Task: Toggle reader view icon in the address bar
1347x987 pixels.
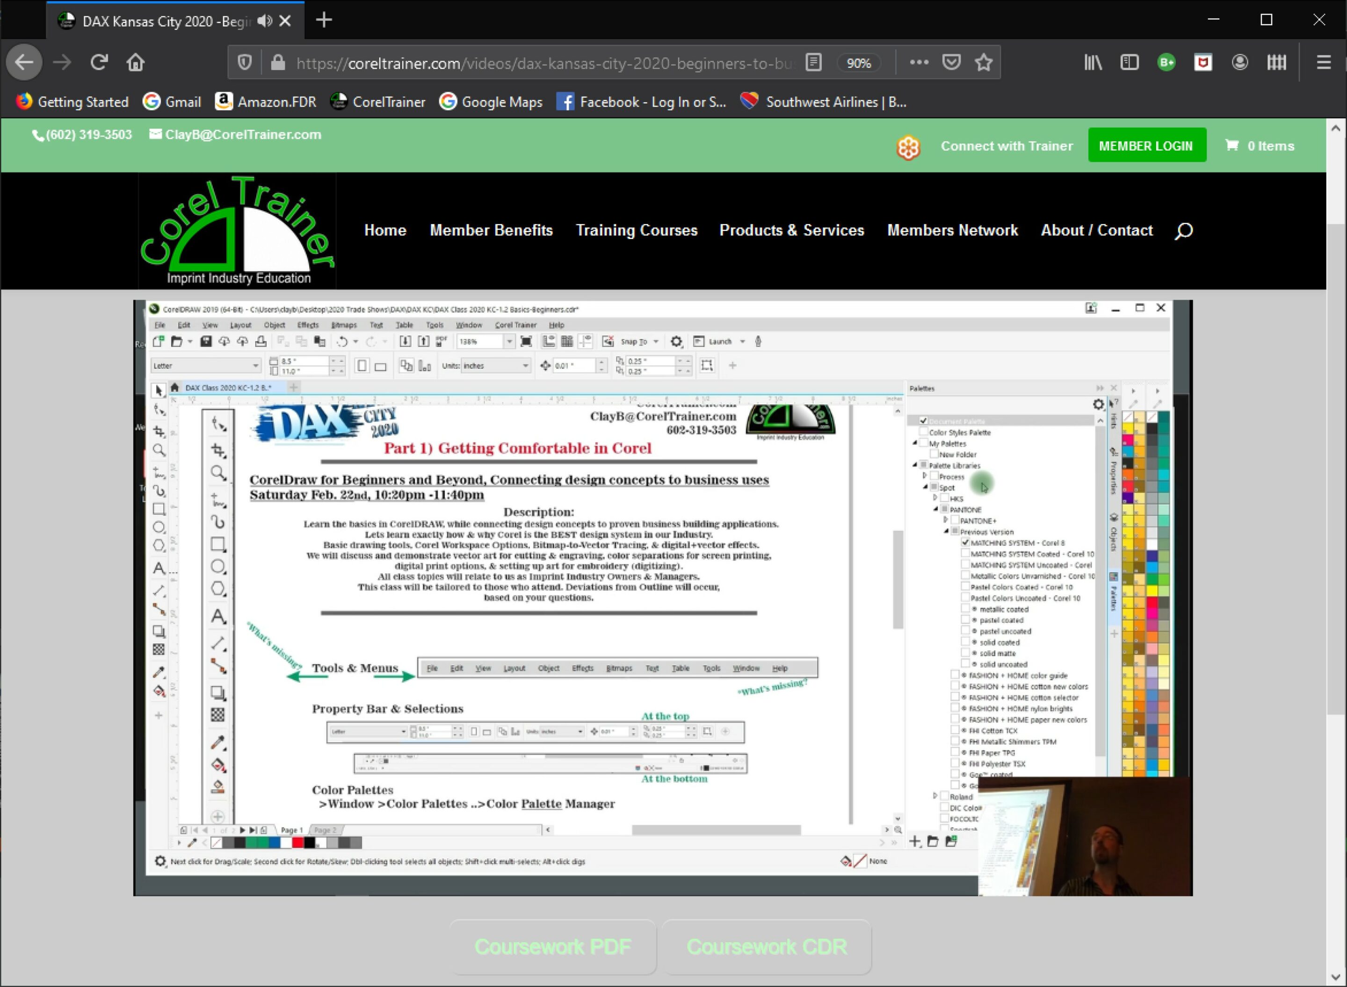Action: click(x=813, y=62)
